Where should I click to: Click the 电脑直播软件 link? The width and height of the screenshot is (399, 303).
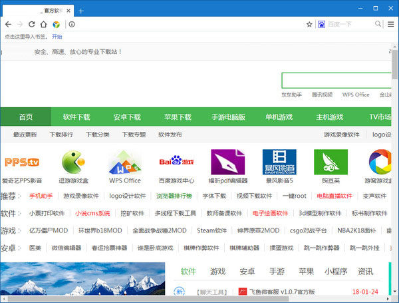point(334,196)
